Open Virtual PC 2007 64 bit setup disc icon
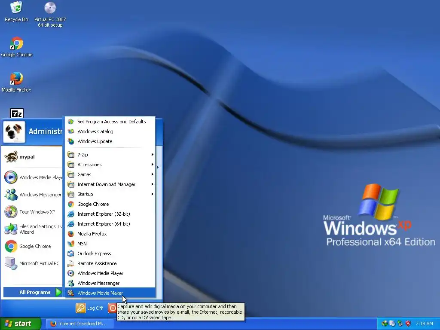 (x=50, y=14)
